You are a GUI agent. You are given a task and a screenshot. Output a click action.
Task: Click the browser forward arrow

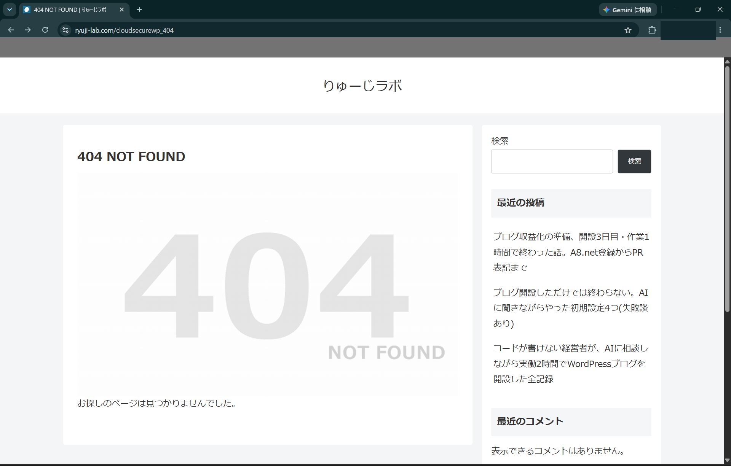point(28,30)
